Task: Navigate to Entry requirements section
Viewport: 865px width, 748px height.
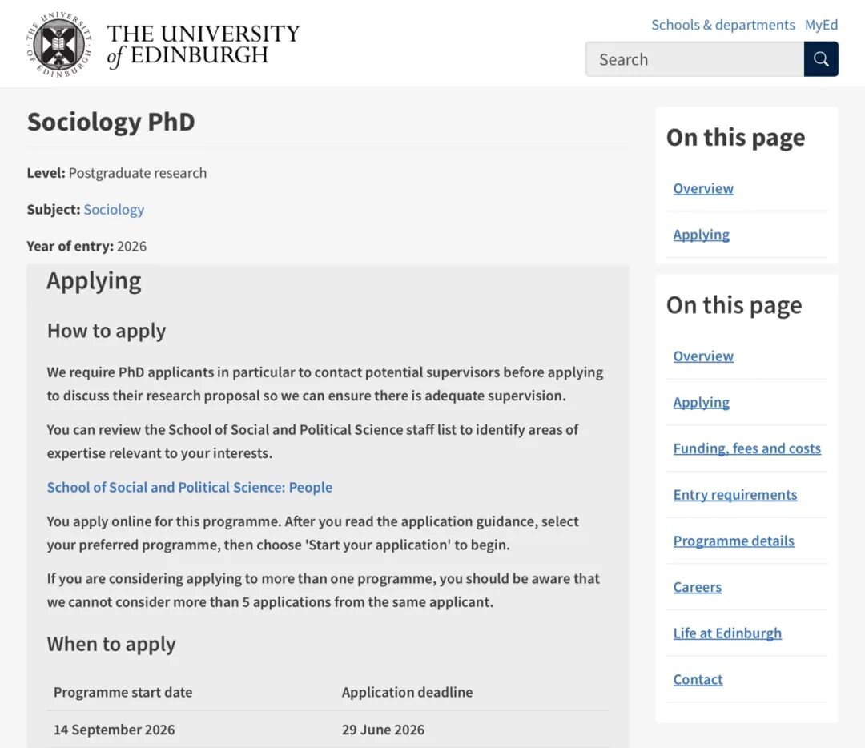Action: tap(734, 495)
